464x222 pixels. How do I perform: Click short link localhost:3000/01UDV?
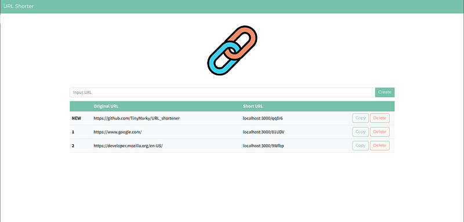click(264, 132)
